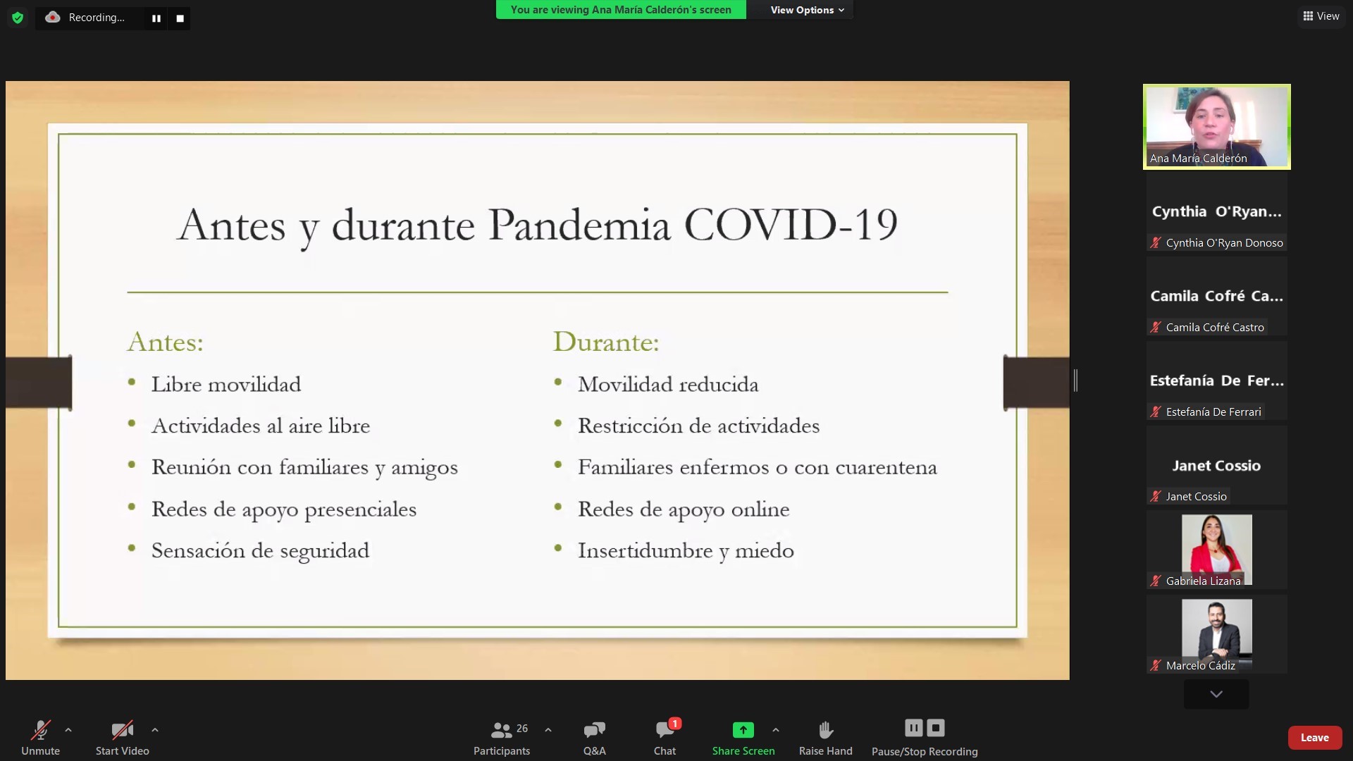Select Ana María Calderón's video thumbnail
Image resolution: width=1353 pixels, height=761 pixels.
[x=1216, y=127]
